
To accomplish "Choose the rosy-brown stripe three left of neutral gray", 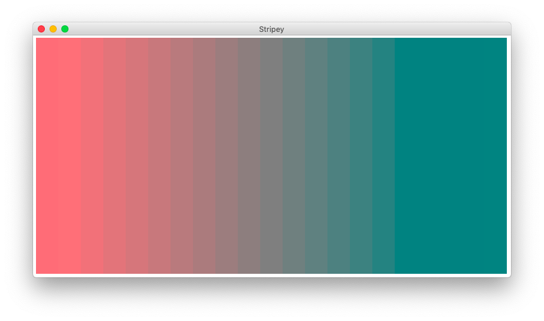I will click(204, 155).
